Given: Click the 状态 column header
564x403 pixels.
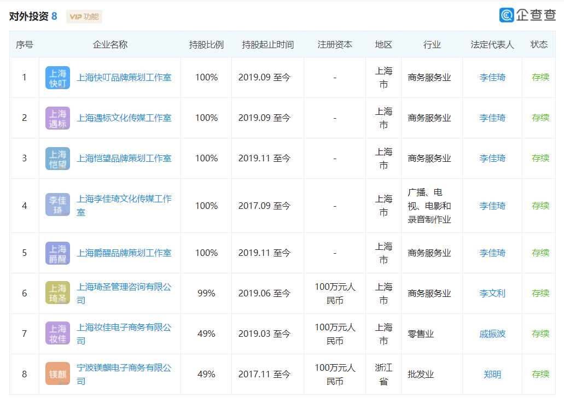Looking at the screenshot, I should 539,45.
